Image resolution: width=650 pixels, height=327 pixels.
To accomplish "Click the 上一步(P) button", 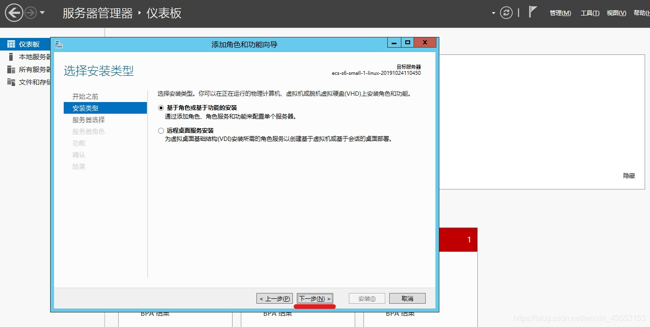I will 274,298.
